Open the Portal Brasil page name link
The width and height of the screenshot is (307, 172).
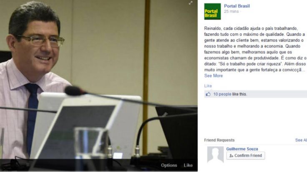coord(237,6)
